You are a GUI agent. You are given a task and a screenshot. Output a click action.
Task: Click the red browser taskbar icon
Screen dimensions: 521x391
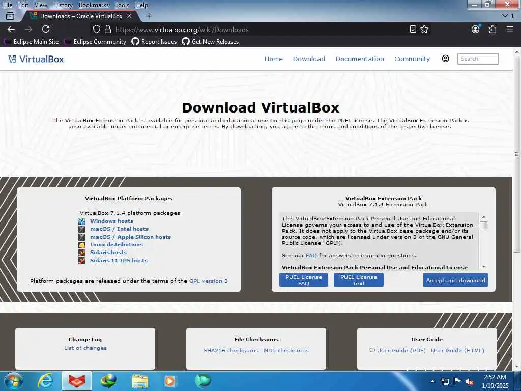pyautogui.click(x=77, y=381)
